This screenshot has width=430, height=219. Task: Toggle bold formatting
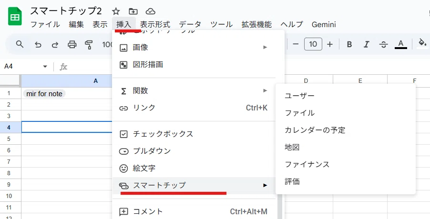349,44
